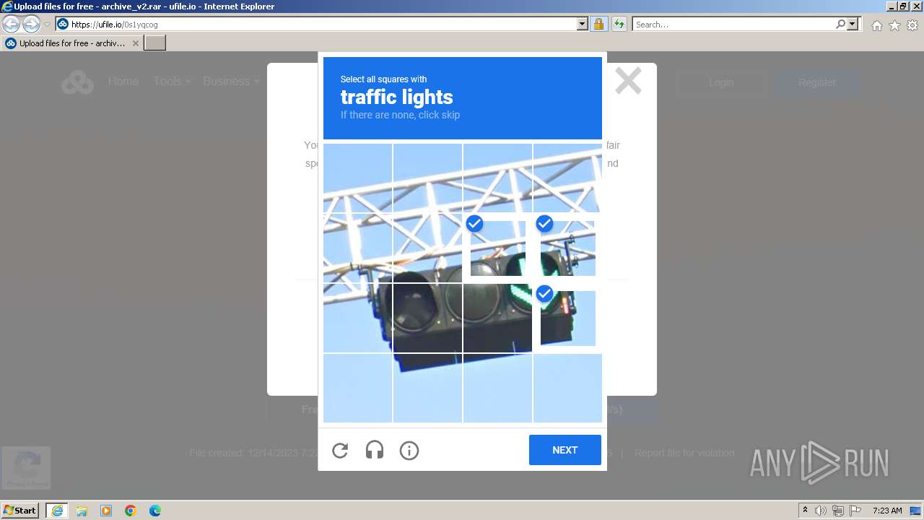Open recent pages dropdown next to Forward
Screen dimensions: 924x520
point(47,25)
